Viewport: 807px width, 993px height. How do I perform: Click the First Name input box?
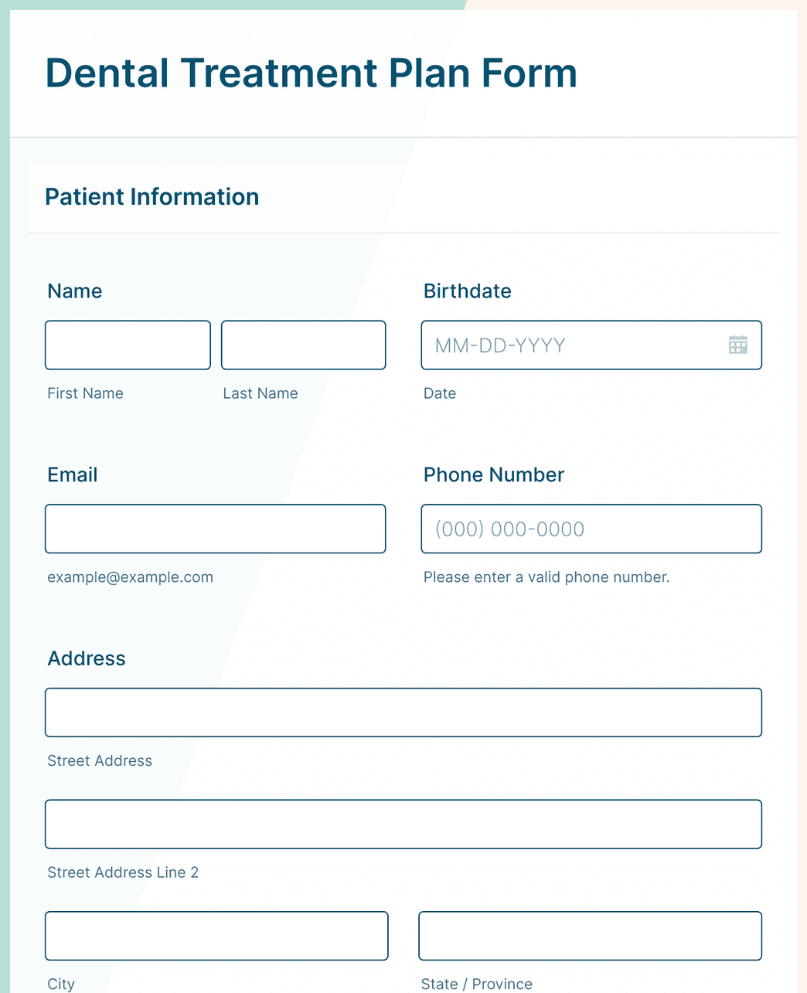coord(128,345)
